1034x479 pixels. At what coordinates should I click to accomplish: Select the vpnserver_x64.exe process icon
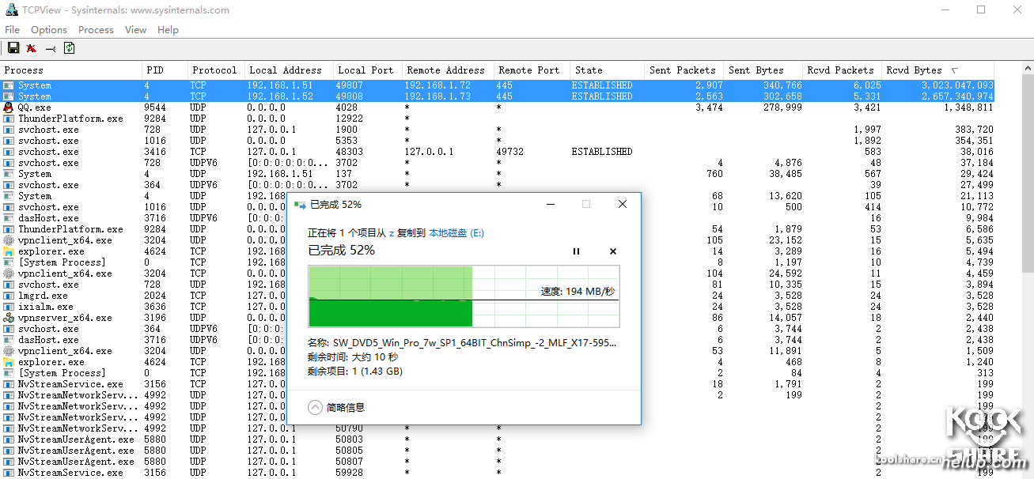tap(9, 318)
